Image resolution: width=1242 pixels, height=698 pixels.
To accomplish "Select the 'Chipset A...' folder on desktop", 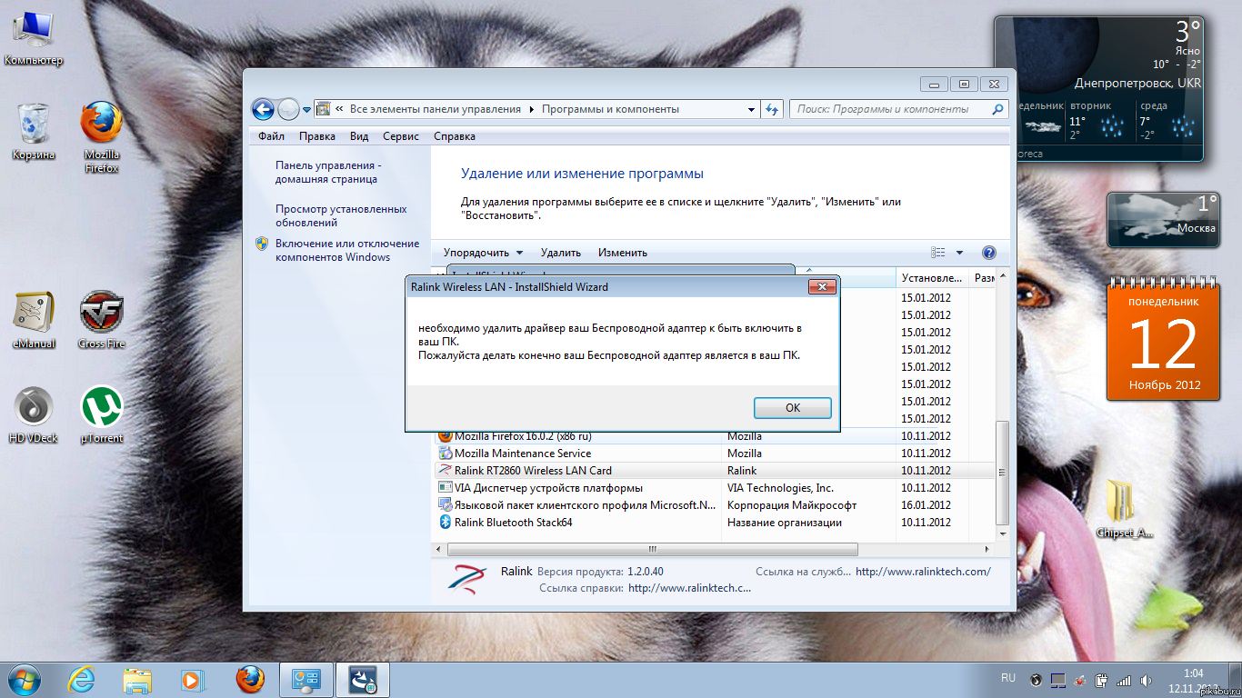I will 1125,509.
